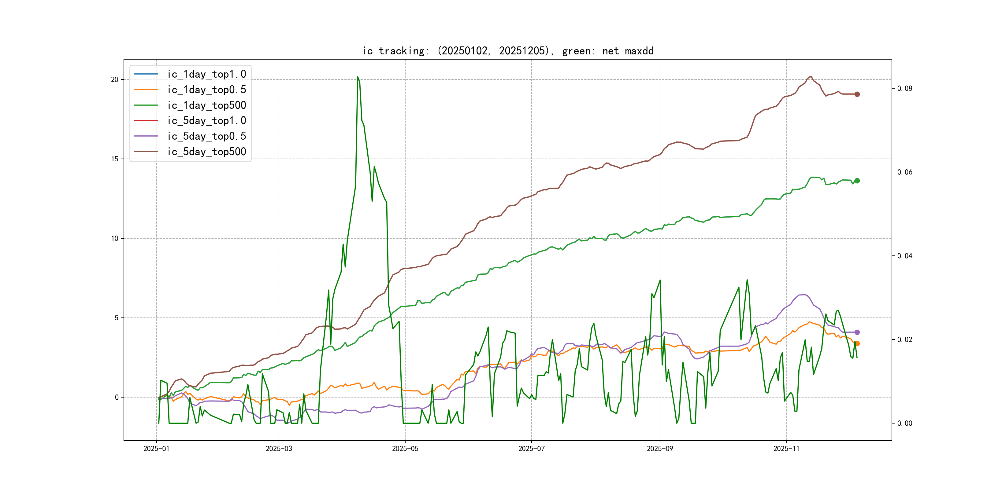Click the 0.04 right y-axis label

904,256
